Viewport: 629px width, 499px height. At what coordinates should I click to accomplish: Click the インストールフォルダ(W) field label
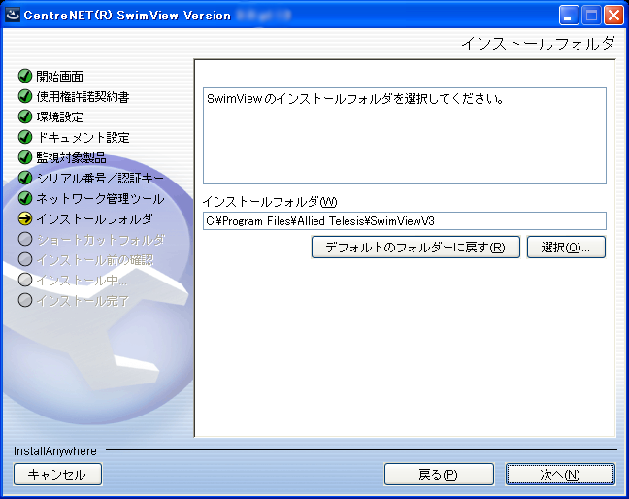pyautogui.click(x=270, y=201)
